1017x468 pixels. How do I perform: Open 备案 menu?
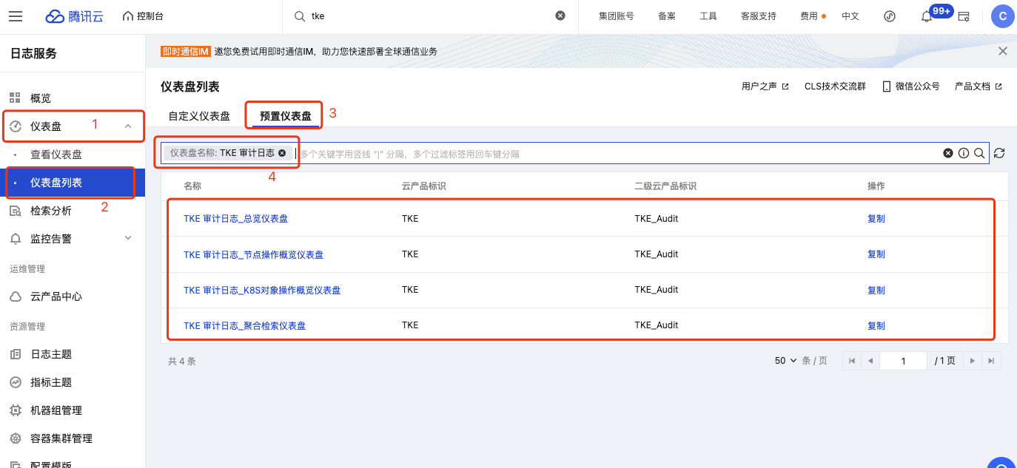pyautogui.click(x=667, y=16)
